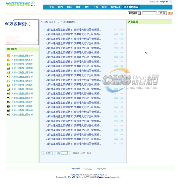Click the number 1 rank badge
This screenshot has width=178, height=187.
(x=8, y=56)
